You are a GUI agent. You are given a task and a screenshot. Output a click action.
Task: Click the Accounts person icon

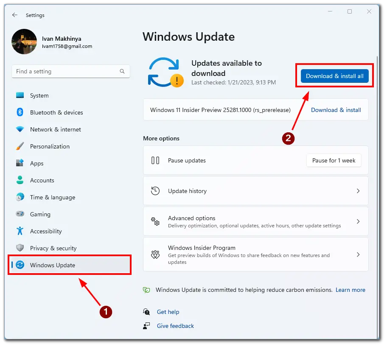(x=20, y=180)
